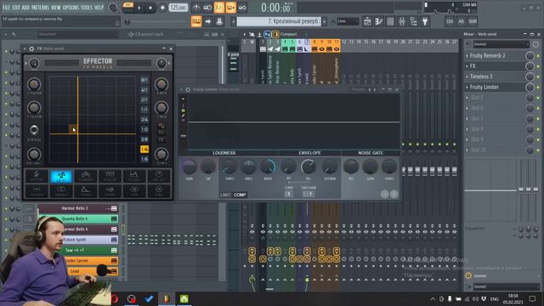Viewport: 544px width, 306px height.
Task: Open the Mixer via toolbar faders icon
Action: pyautogui.click(x=402, y=21)
